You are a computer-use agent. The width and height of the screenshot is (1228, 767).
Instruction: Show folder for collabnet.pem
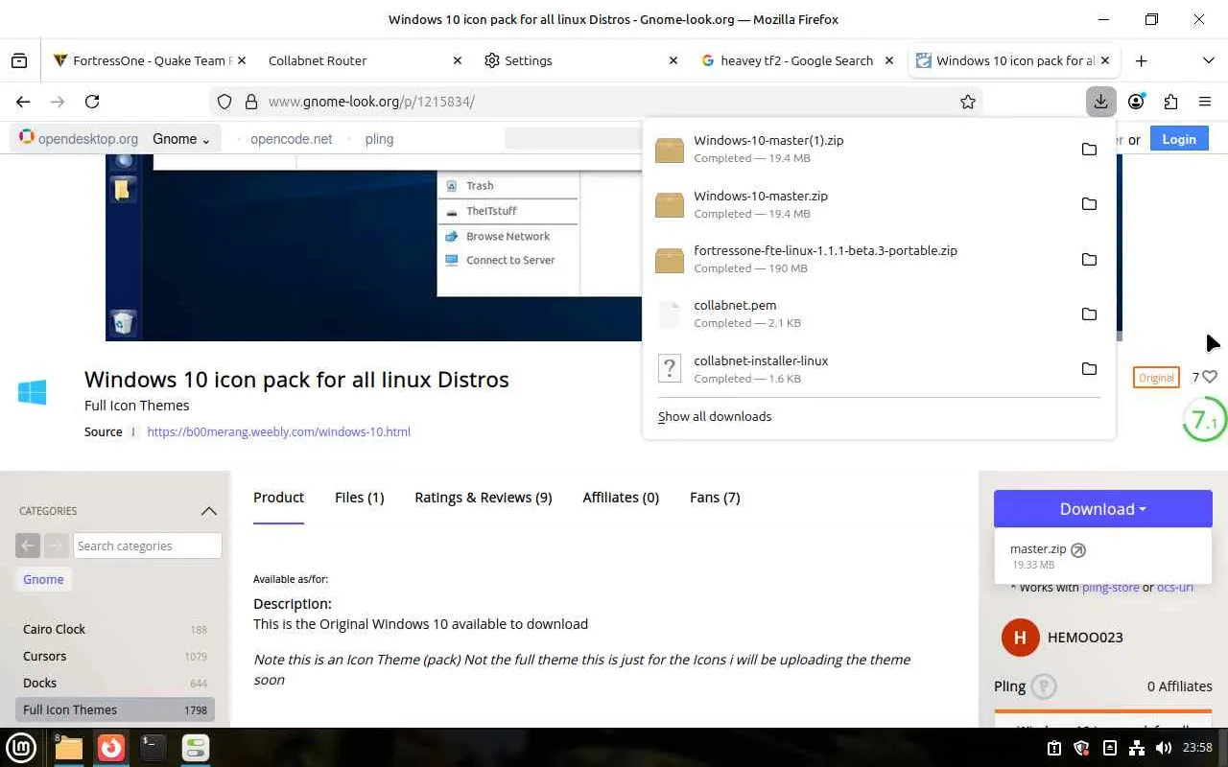coord(1089,314)
